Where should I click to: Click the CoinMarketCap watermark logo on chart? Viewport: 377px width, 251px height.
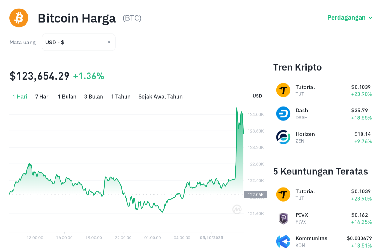click(x=237, y=209)
